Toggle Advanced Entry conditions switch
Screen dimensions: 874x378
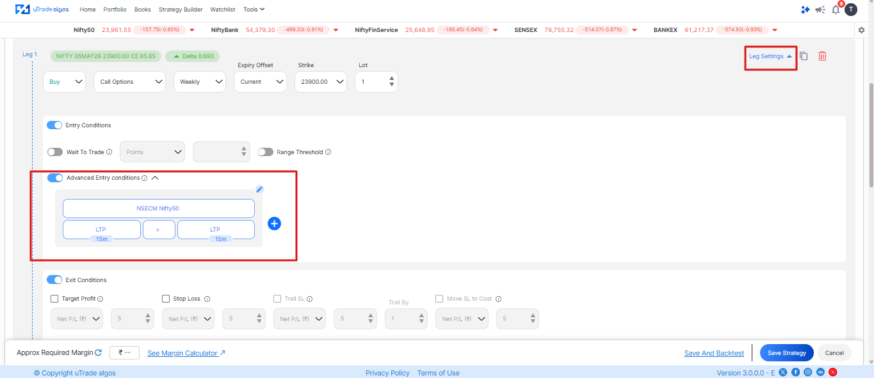click(x=55, y=178)
